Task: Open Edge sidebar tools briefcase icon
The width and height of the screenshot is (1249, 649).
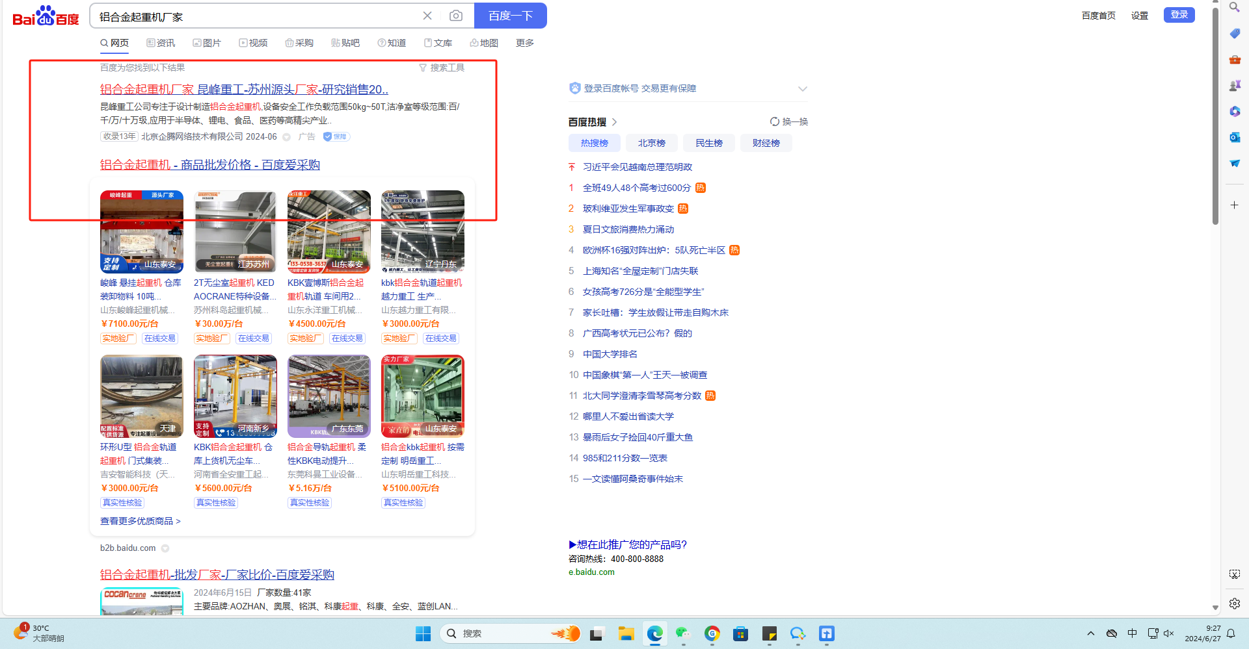Action: click(1235, 60)
